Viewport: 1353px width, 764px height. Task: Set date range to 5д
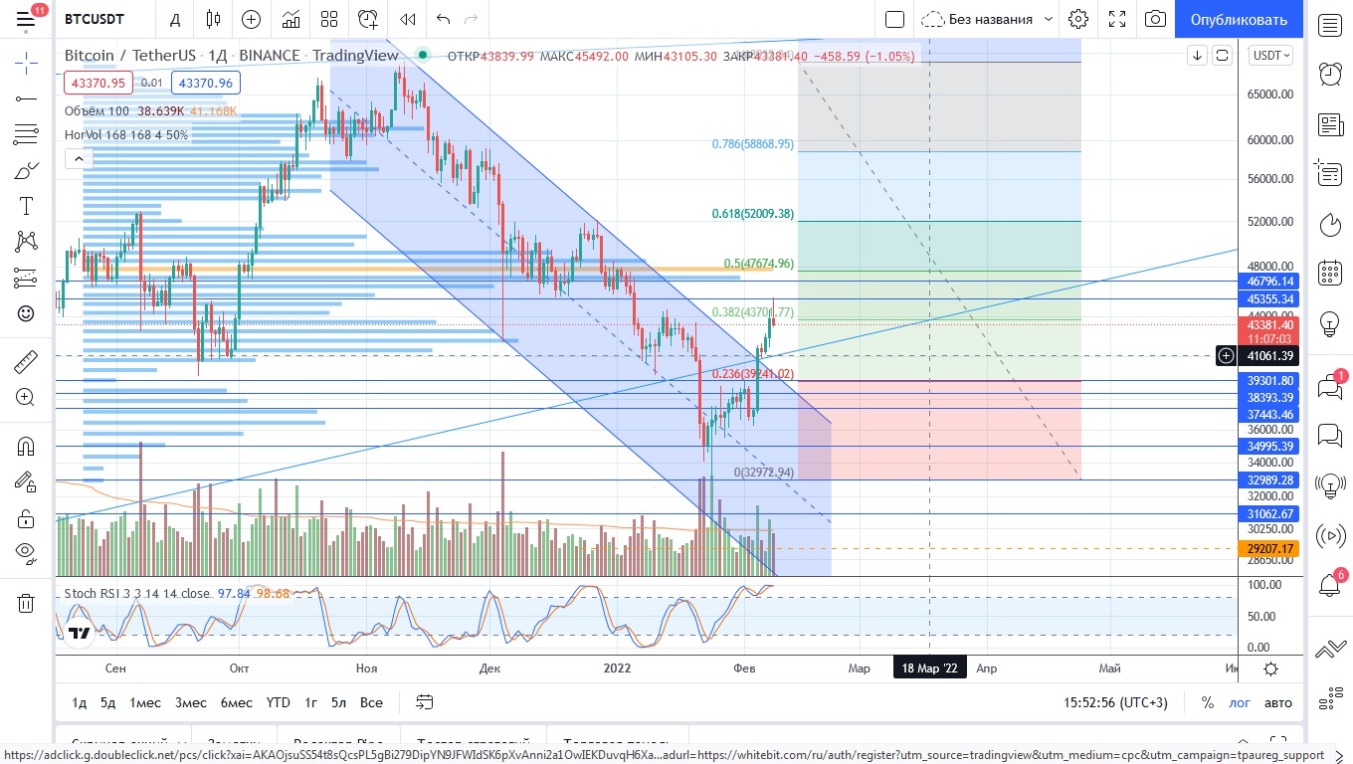point(107,702)
